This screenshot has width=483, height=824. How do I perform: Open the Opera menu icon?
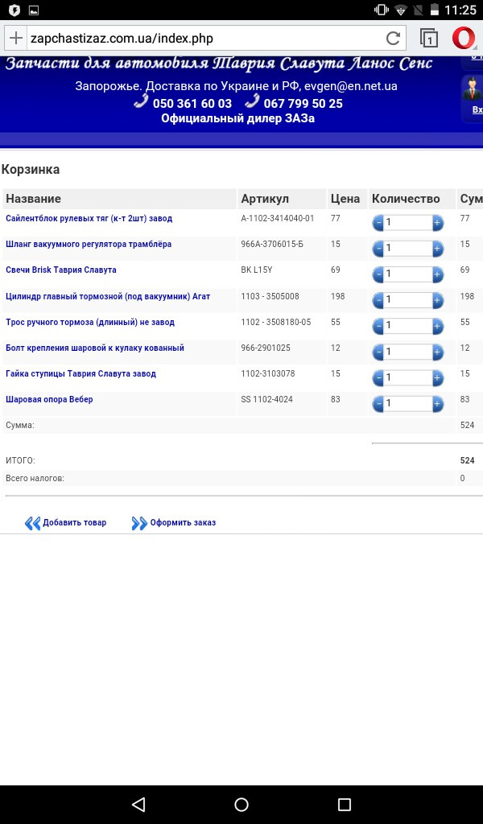(x=464, y=39)
